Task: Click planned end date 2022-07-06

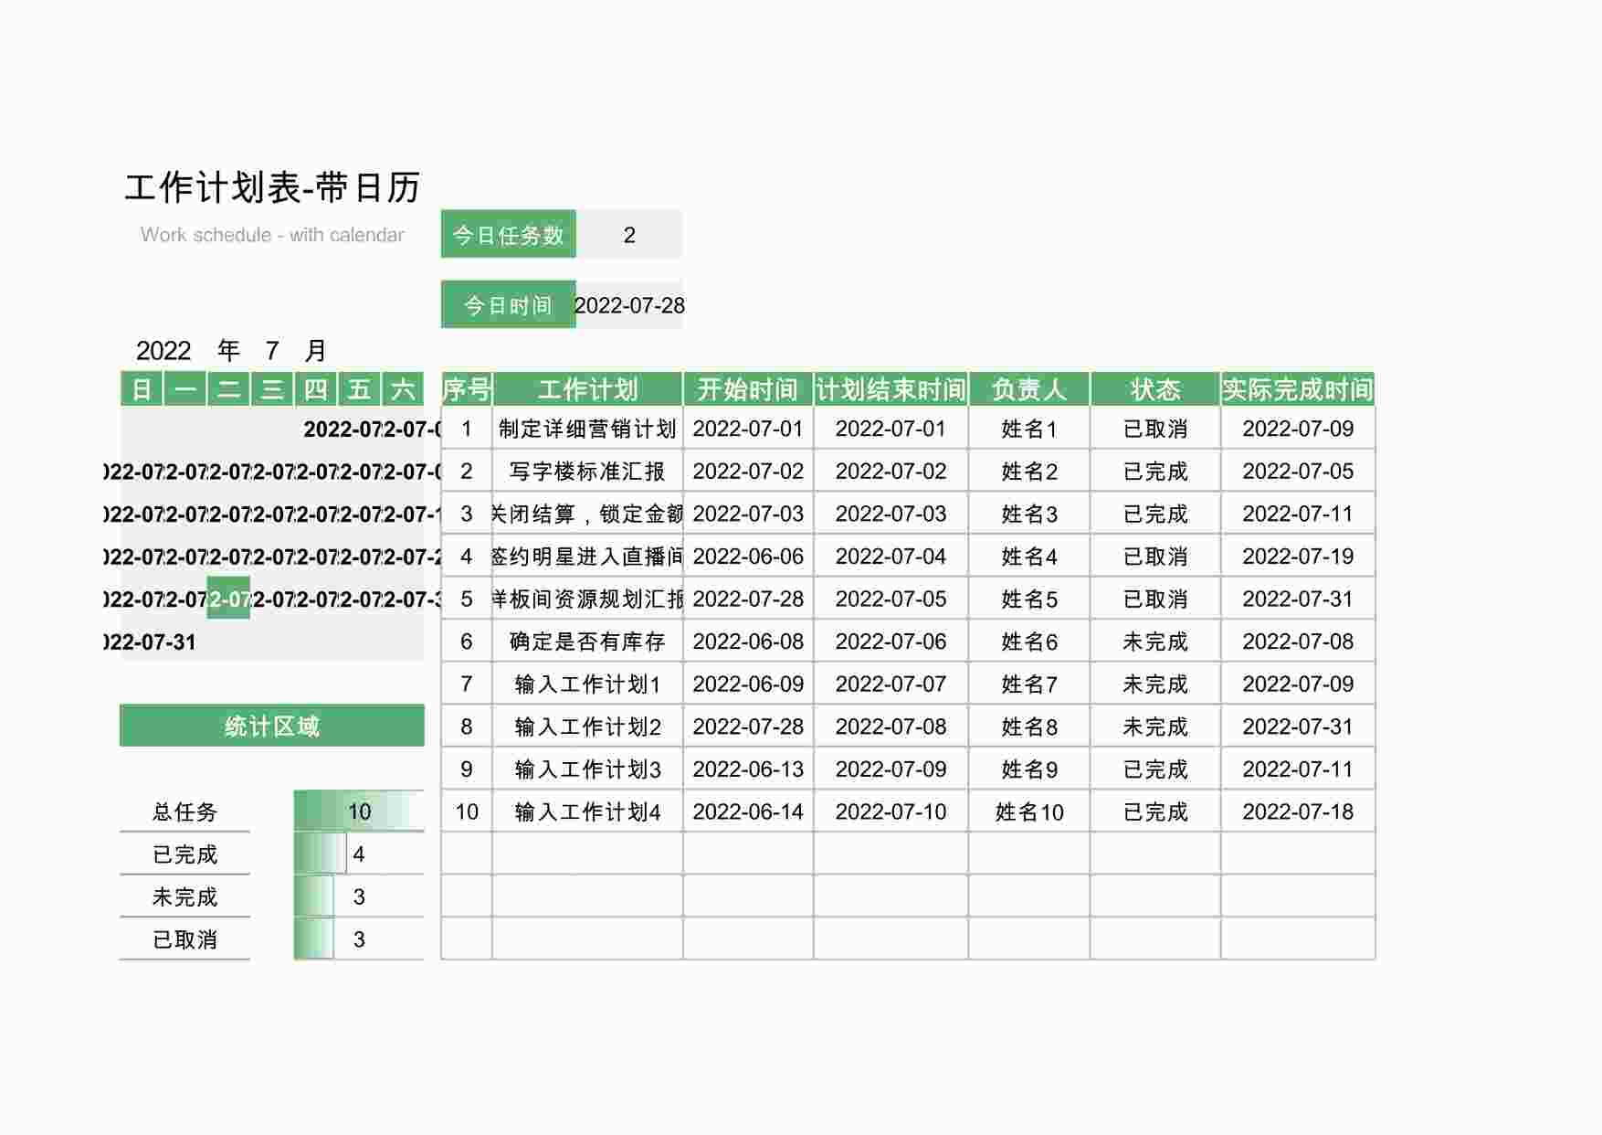Action: 891,642
